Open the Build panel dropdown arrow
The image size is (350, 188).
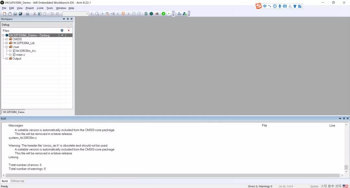[340, 119]
